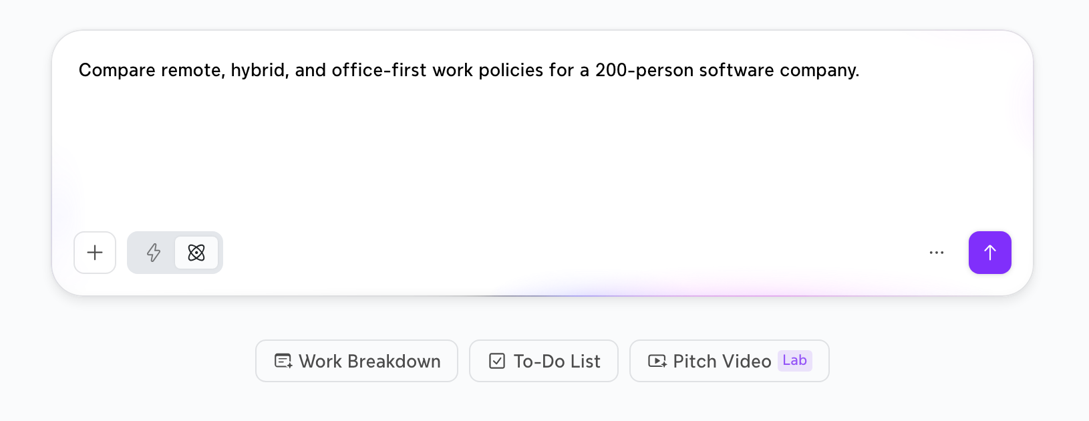Click the icon inside Work Breakdown chip
Screen dimensions: 1089x421
(283, 361)
